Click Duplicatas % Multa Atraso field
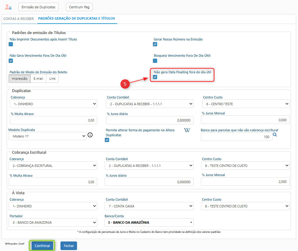 point(54,120)
